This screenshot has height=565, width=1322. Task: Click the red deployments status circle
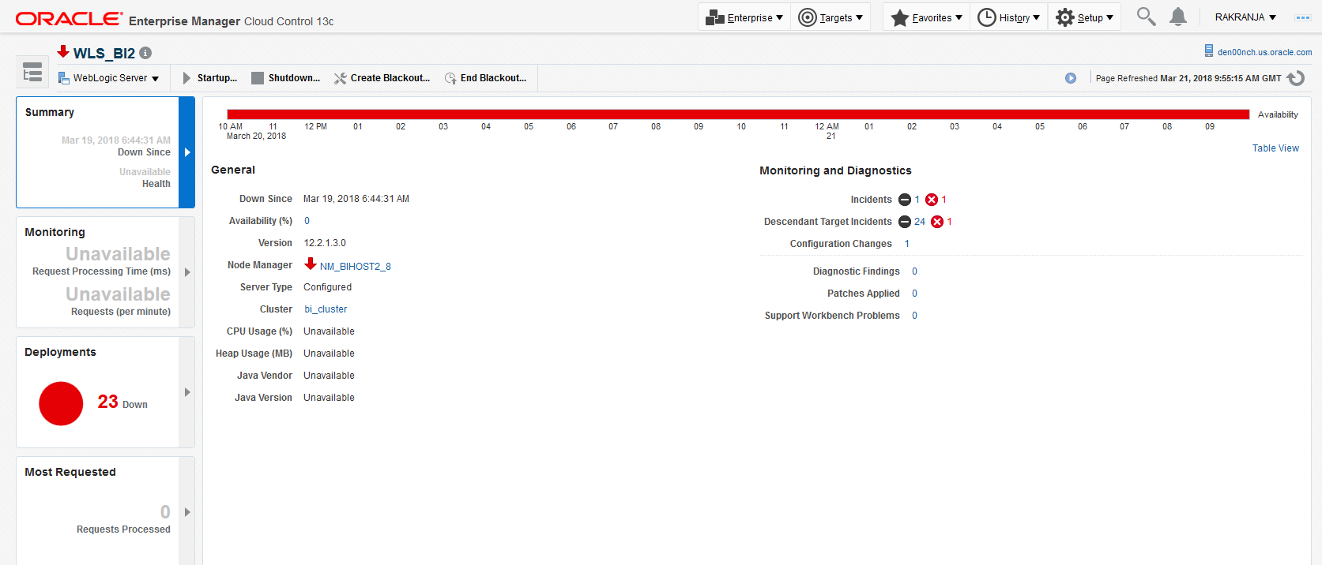[x=61, y=403]
